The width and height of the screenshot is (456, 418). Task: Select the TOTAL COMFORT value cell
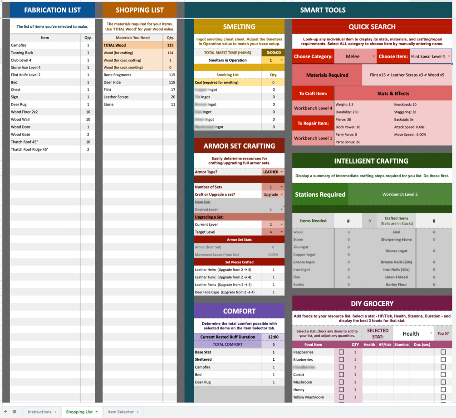[x=273, y=344]
